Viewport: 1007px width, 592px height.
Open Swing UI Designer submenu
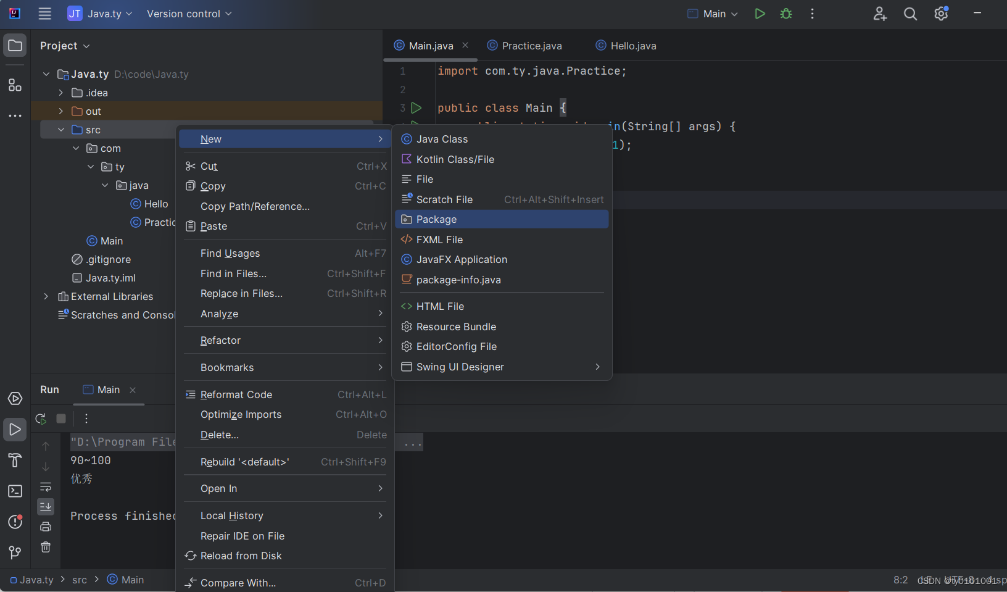click(502, 367)
